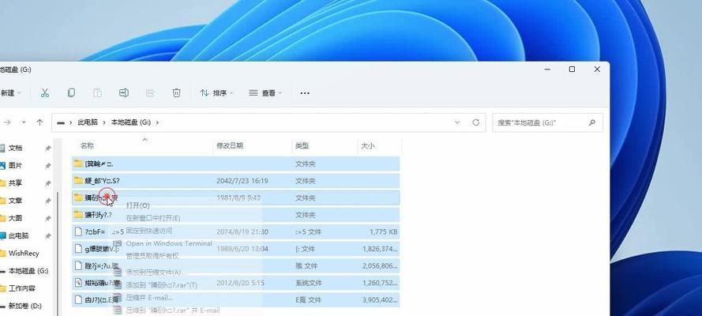Open the 文章 folder in the sidebar

[x=15, y=201]
